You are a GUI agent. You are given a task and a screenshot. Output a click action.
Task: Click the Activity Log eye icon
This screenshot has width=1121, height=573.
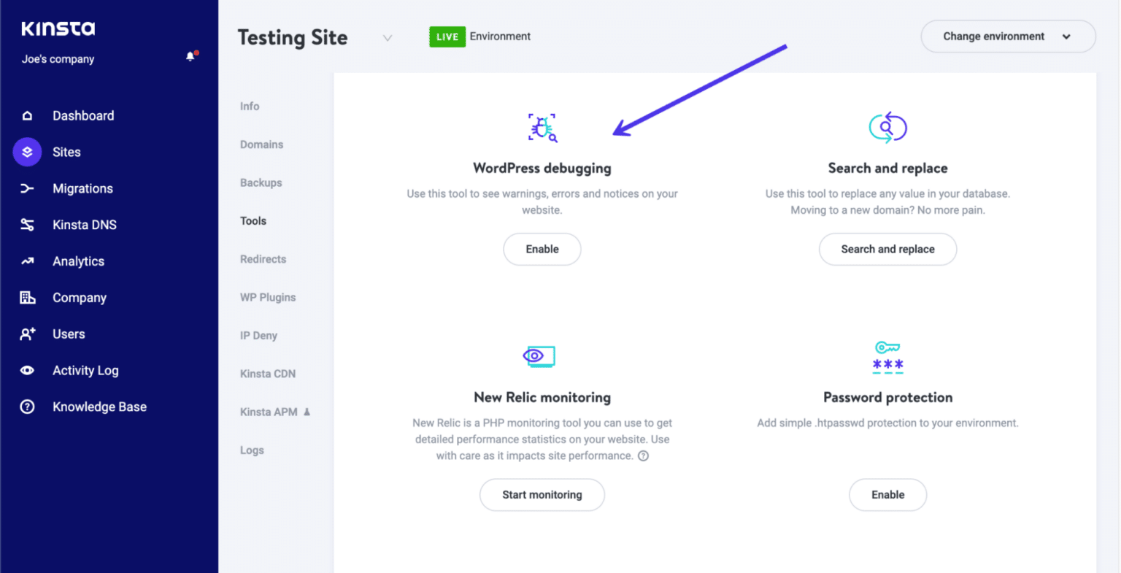28,371
